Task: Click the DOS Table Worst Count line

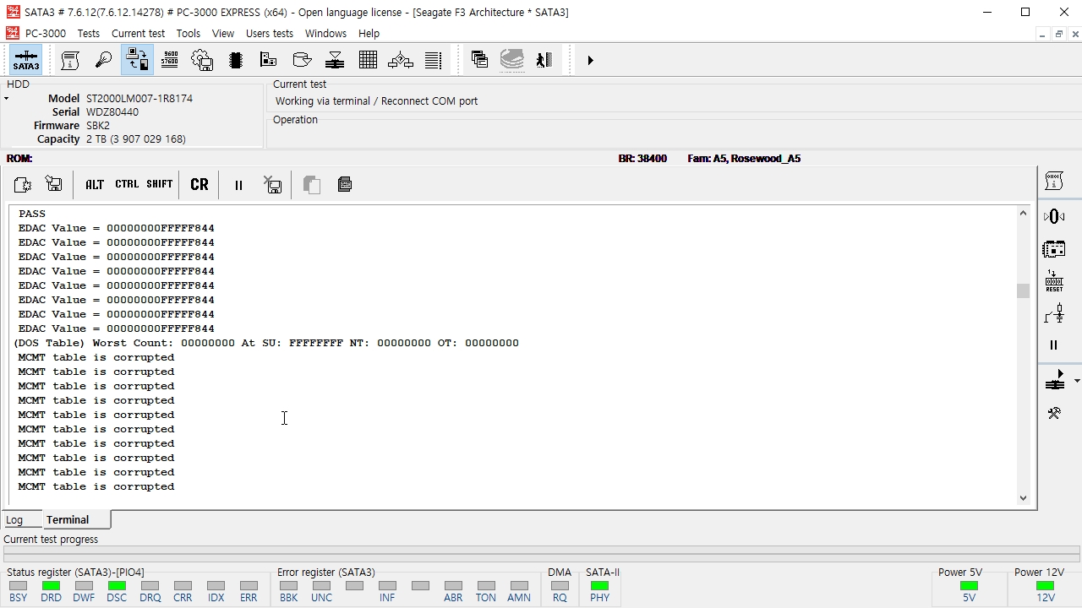Action: [266, 343]
